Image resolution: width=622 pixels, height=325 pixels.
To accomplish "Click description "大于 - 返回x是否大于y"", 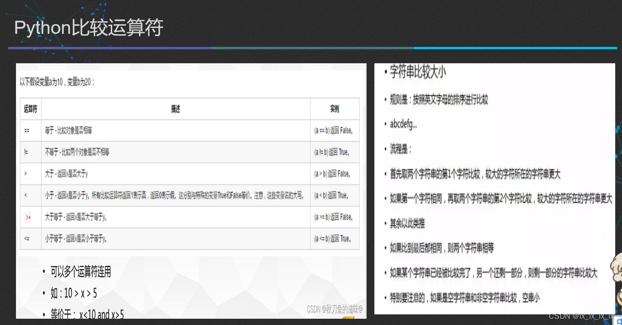I will coord(66,173).
